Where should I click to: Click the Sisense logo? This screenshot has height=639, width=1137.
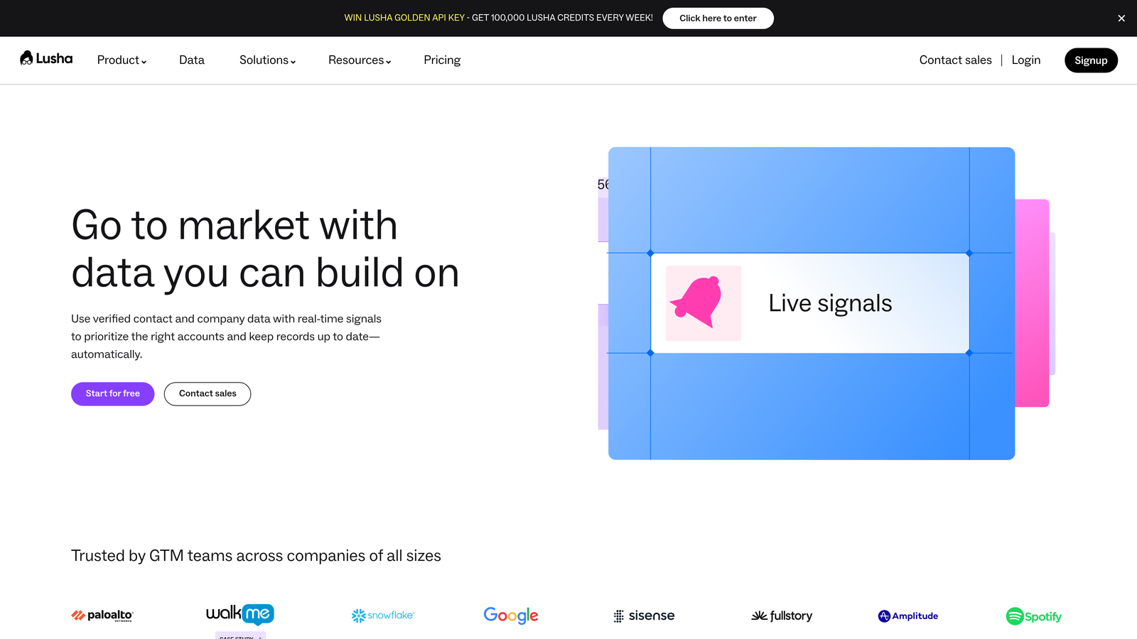(643, 615)
